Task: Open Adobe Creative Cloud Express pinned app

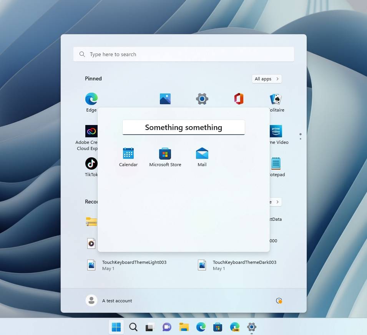Action: click(91, 131)
